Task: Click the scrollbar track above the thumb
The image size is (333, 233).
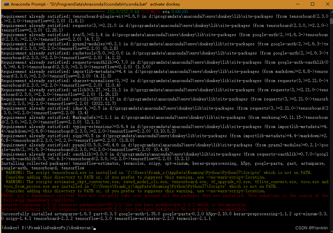Action: point(330,15)
